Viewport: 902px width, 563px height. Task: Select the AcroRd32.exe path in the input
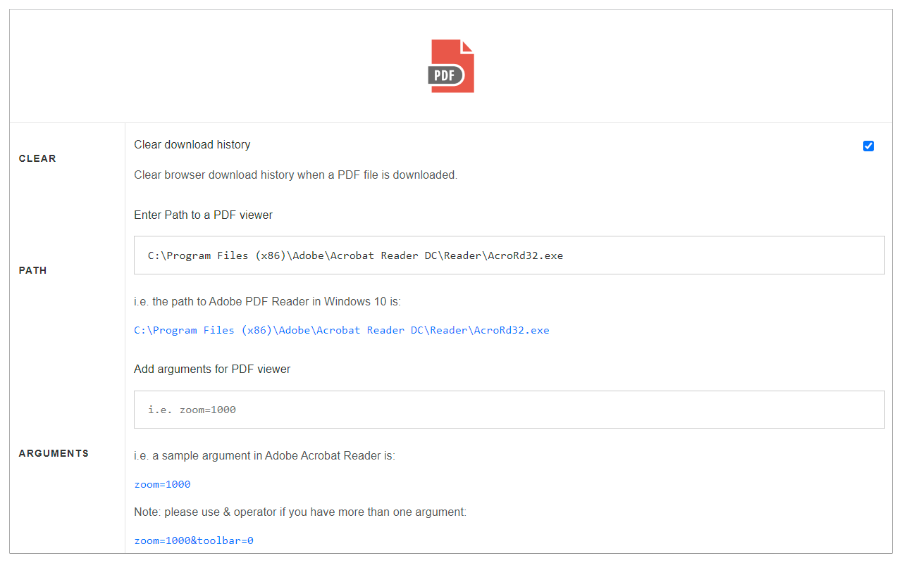click(x=355, y=255)
